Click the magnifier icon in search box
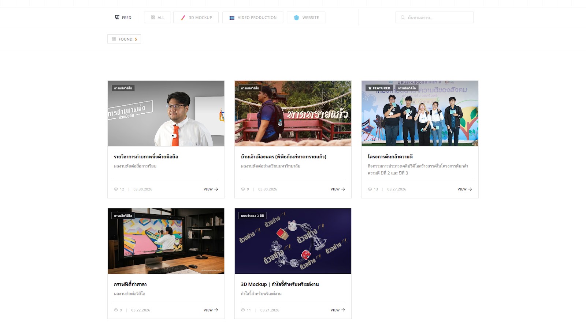Viewport: 586px width, 329px height. point(403,18)
